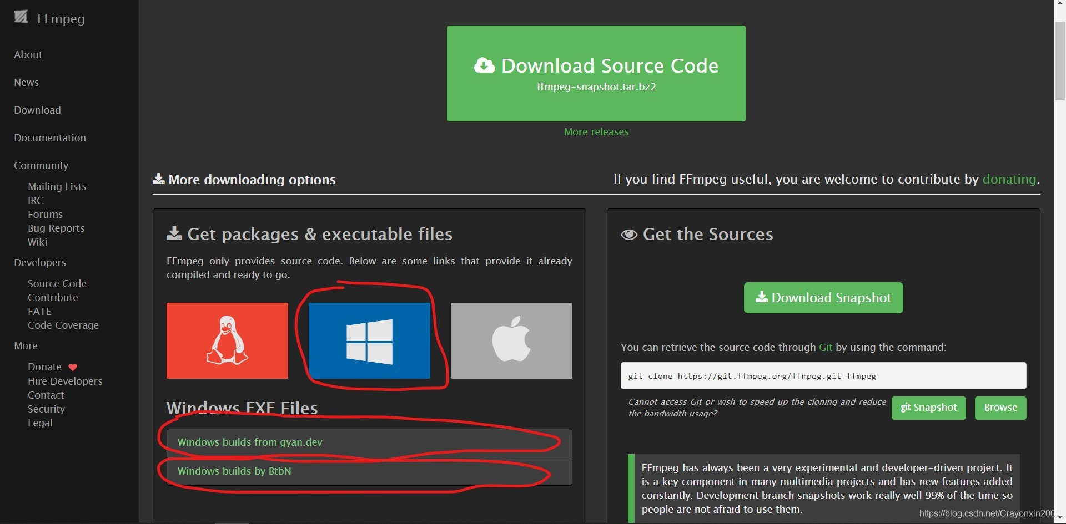Viewport: 1066px width, 524px height.
Task: Visit the Forums link
Action: [x=45, y=214]
